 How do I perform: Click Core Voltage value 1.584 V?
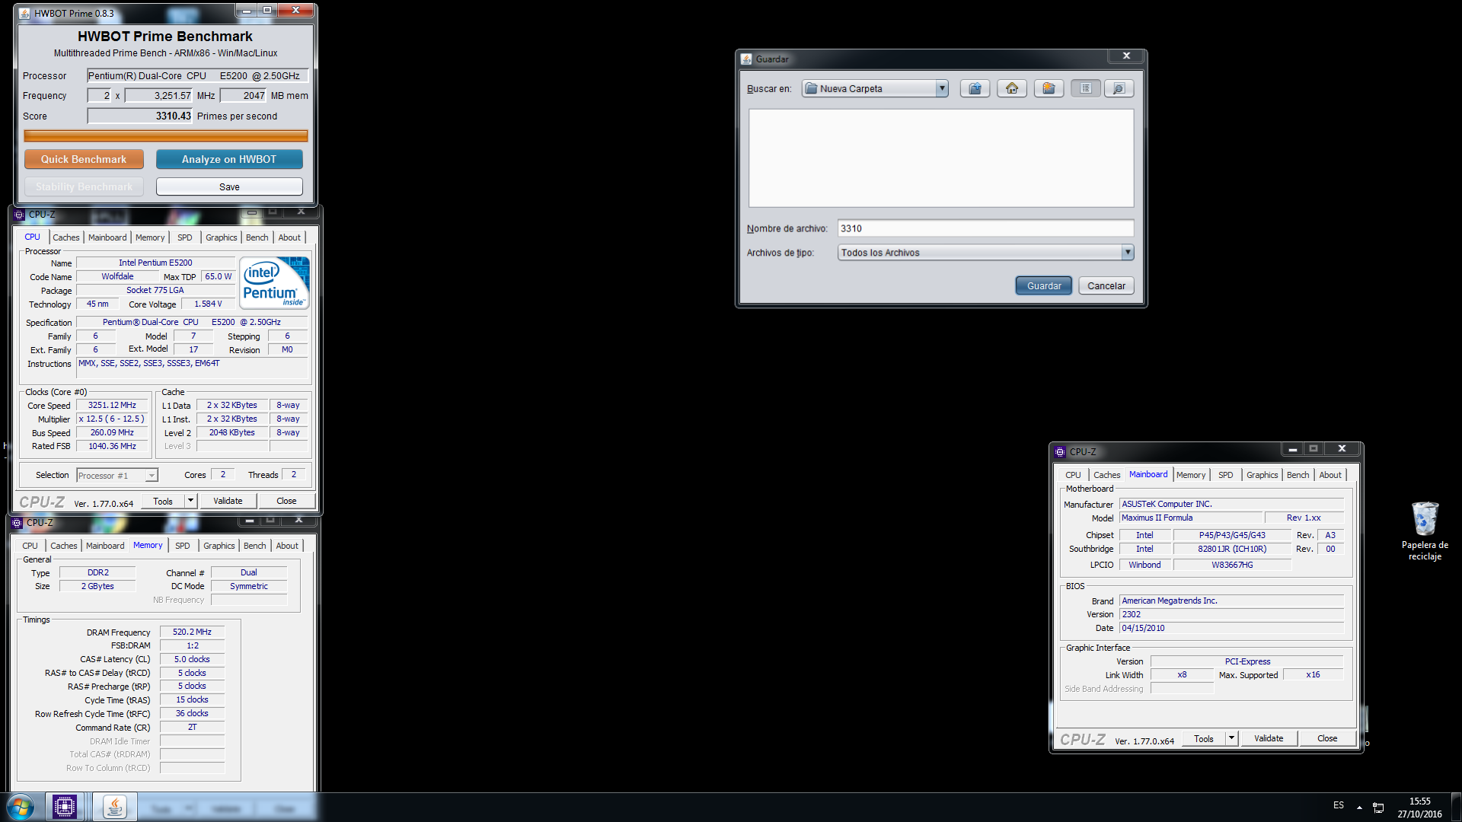208,304
